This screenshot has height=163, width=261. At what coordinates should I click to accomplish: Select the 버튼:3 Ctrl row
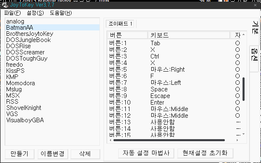click(174, 56)
